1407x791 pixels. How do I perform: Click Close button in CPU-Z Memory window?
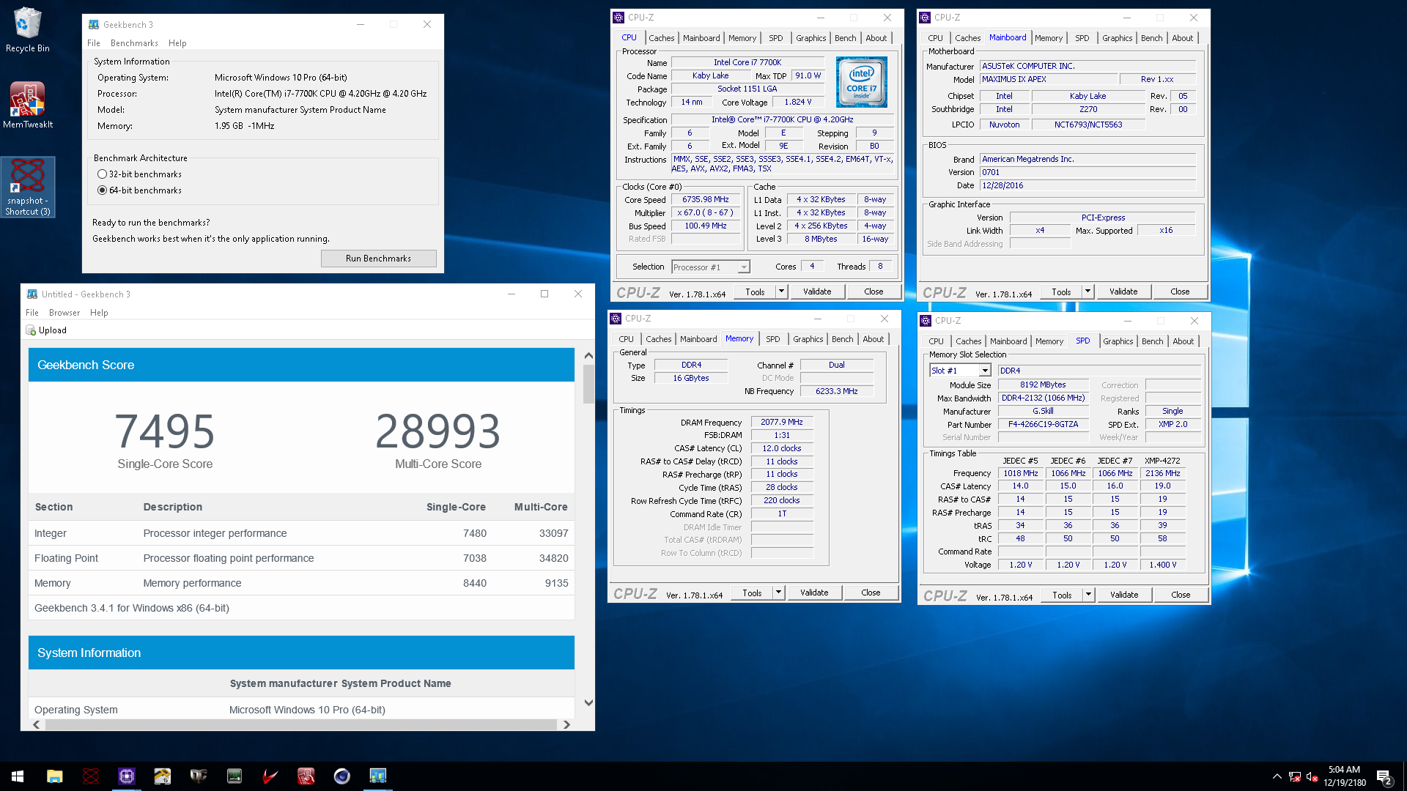pyautogui.click(x=871, y=593)
